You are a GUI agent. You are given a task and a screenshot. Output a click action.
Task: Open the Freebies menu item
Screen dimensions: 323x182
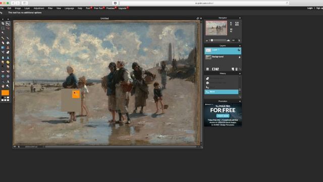111,8
